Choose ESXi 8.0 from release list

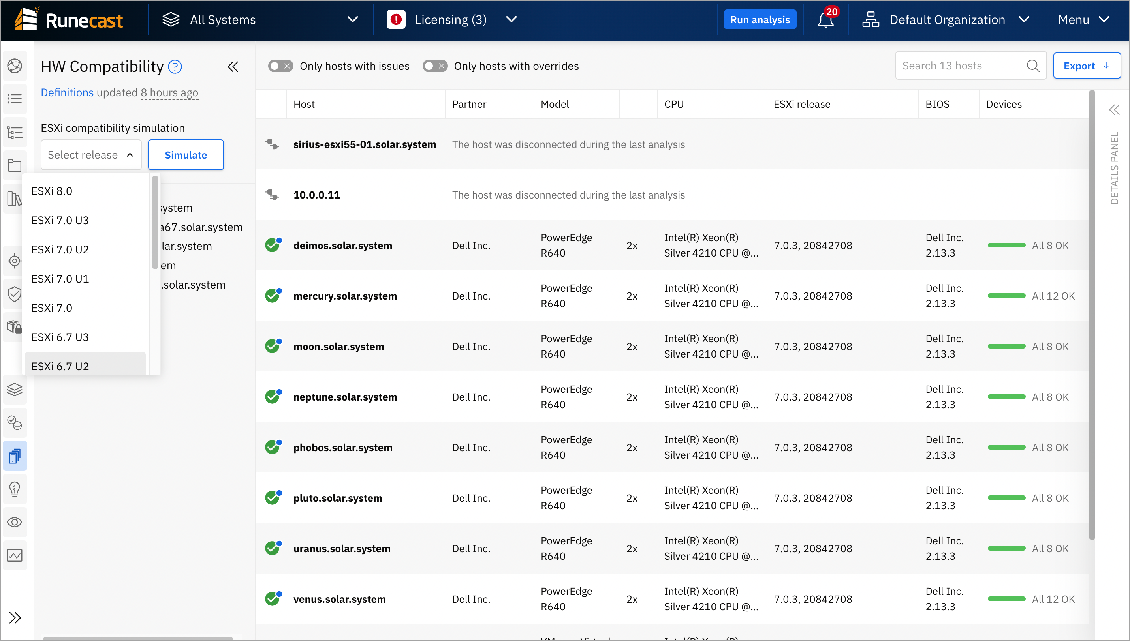point(85,191)
